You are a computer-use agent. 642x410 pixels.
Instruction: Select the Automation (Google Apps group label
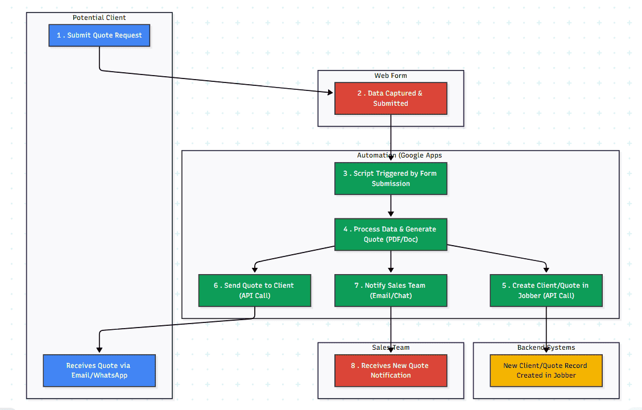click(399, 155)
